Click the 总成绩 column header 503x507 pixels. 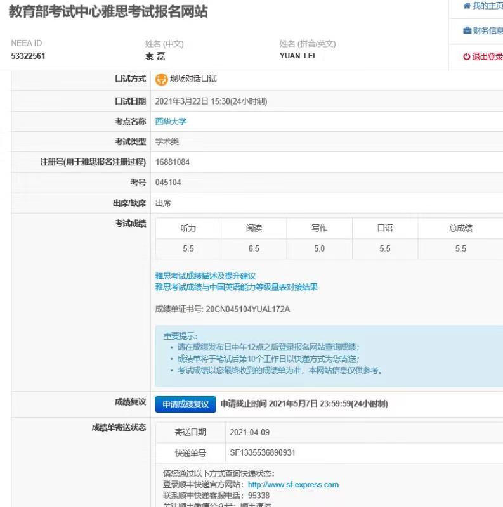461,228
